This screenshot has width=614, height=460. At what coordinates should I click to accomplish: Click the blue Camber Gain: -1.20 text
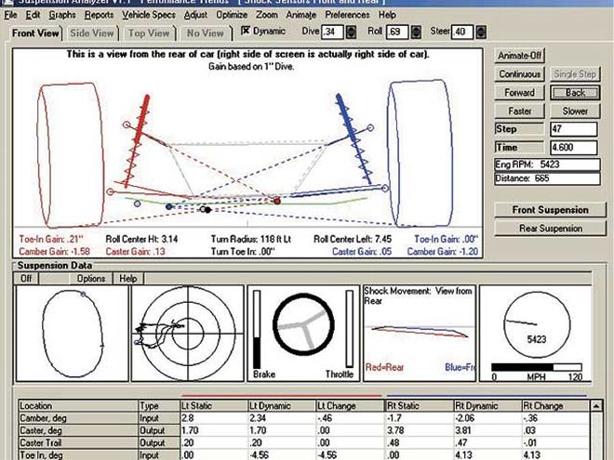pyautogui.click(x=443, y=252)
